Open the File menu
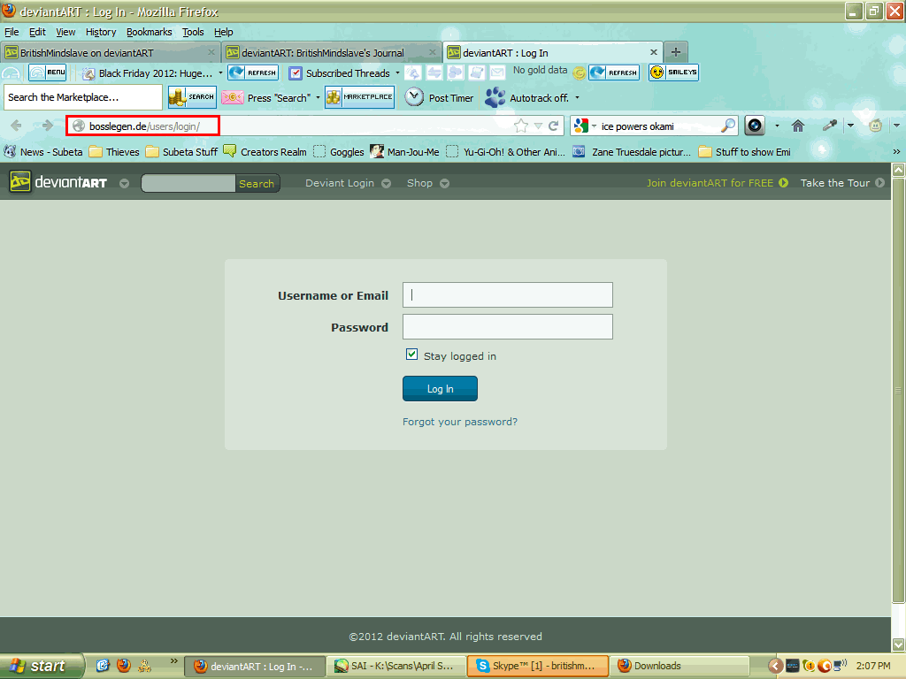Image resolution: width=906 pixels, height=679 pixels. (12, 32)
